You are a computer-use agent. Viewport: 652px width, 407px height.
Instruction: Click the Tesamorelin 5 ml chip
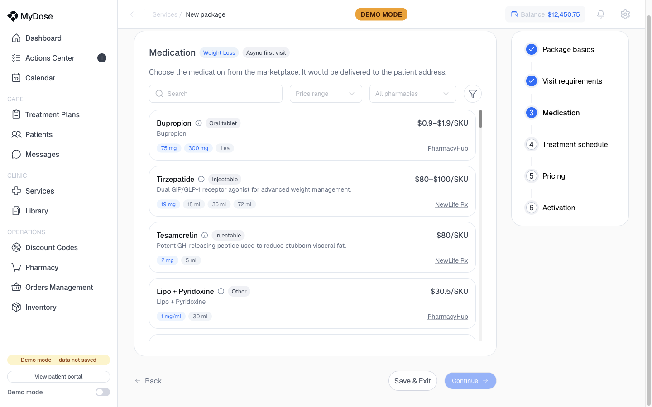click(x=191, y=260)
